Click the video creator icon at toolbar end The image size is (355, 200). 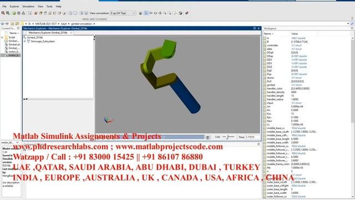(x=187, y=13)
